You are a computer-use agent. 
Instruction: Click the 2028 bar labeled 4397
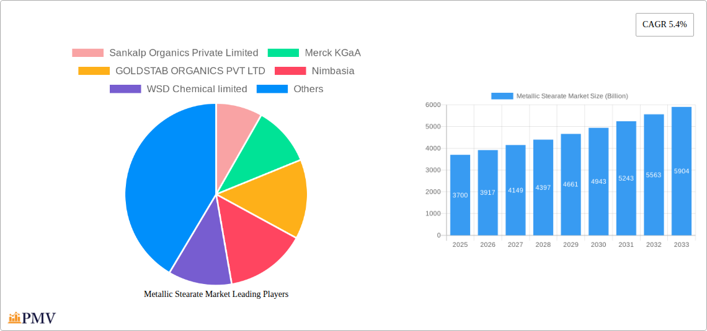543,187
